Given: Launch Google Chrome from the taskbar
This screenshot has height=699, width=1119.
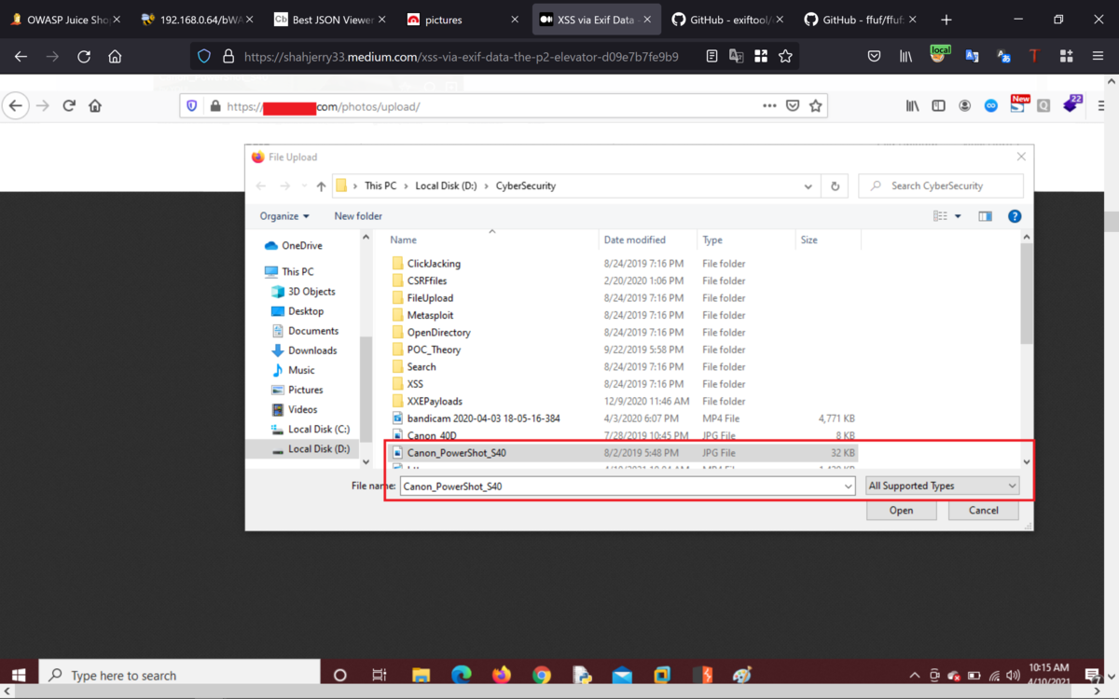Looking at the screenshot, I should pos(542,675).
